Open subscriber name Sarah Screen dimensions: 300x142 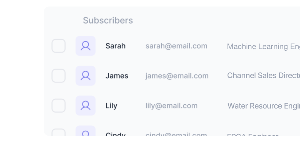tap(116, 46)
